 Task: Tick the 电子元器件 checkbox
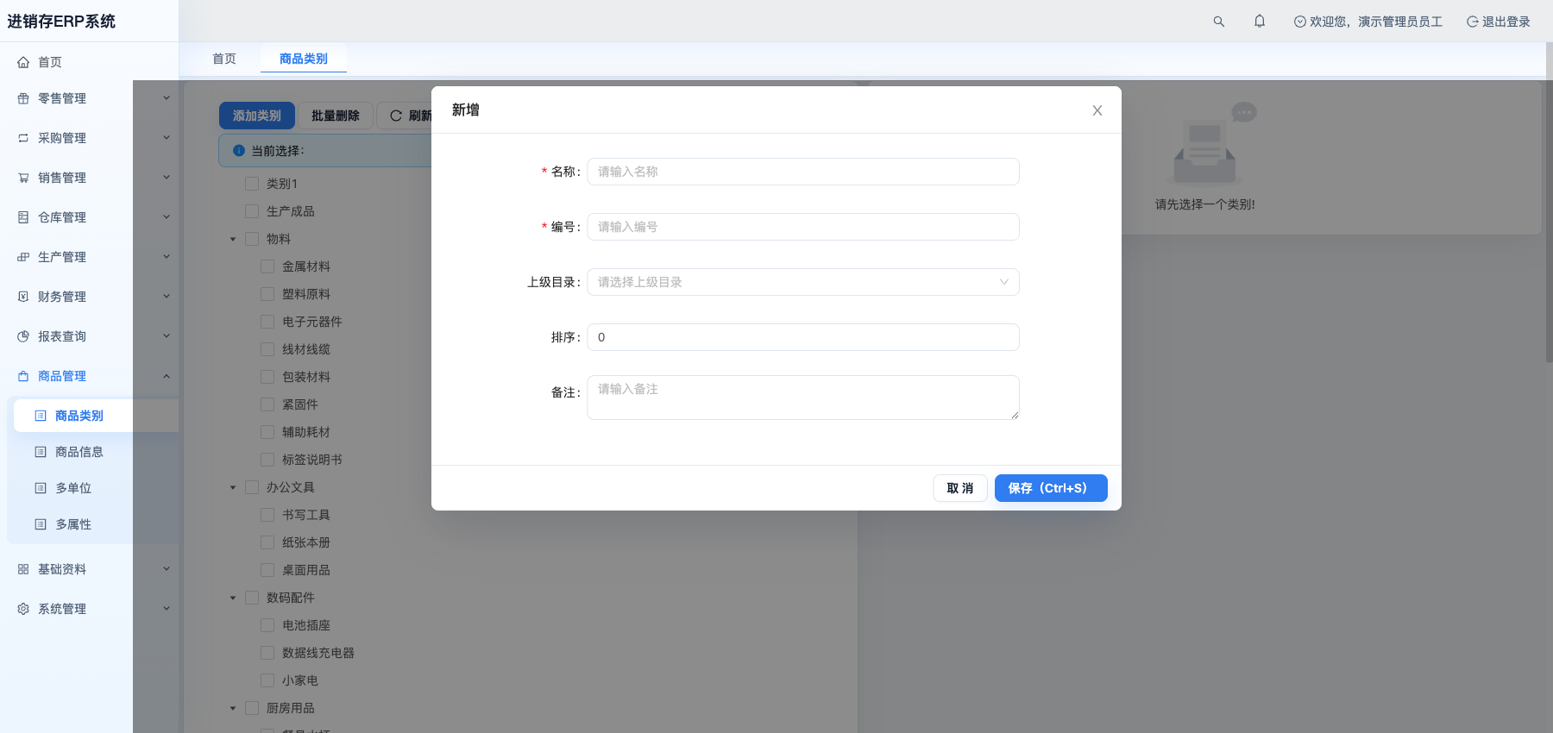pos(267,322)
